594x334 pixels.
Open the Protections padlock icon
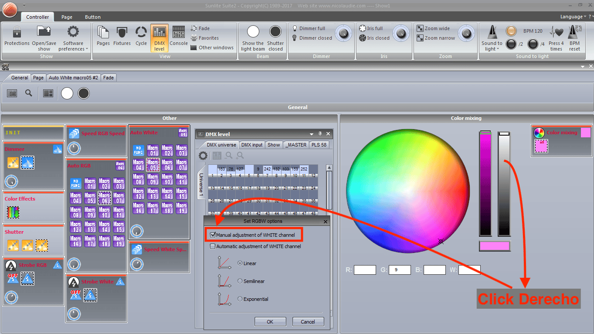click(x=17, y=32)
